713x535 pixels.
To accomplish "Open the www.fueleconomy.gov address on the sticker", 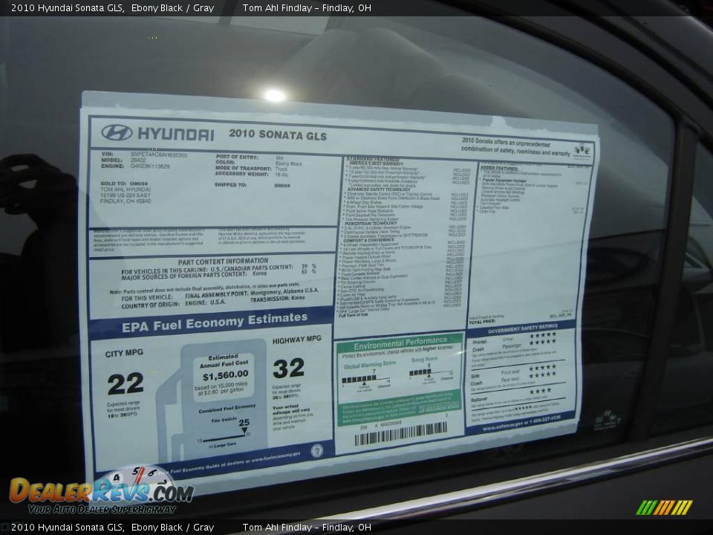I will click(275, 457).
